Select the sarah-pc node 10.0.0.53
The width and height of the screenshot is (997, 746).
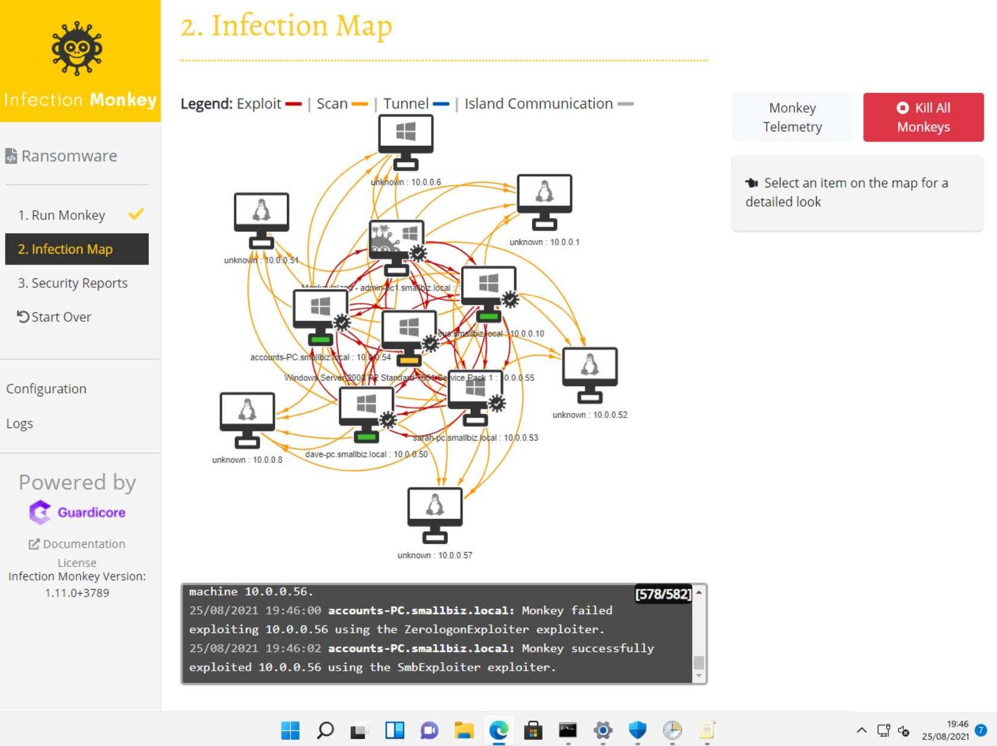(476, 398)
